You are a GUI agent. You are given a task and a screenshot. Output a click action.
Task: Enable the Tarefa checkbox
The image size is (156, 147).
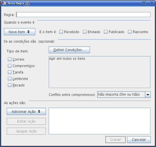10,72
